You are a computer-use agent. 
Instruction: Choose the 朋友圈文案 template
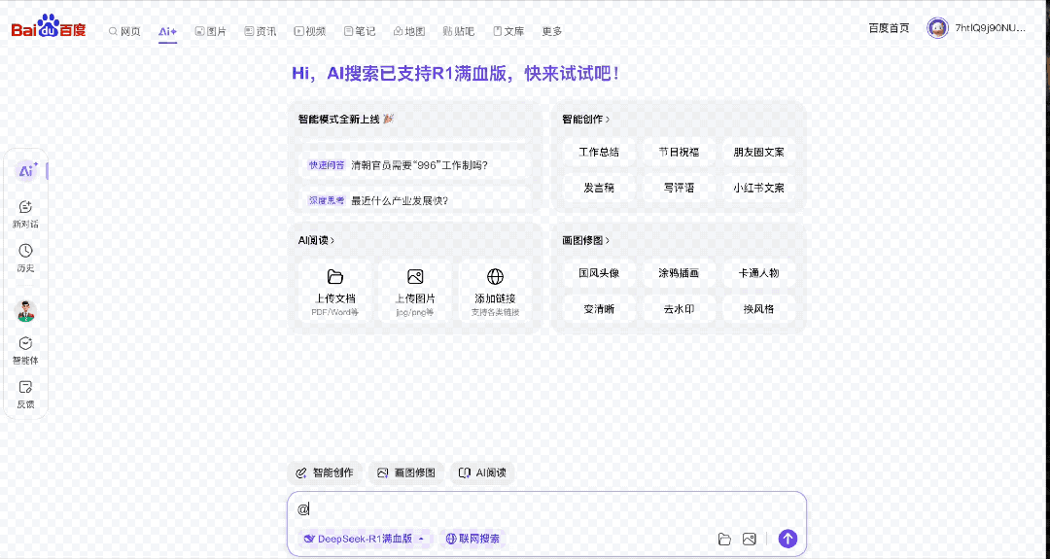[x=758, y=152]
